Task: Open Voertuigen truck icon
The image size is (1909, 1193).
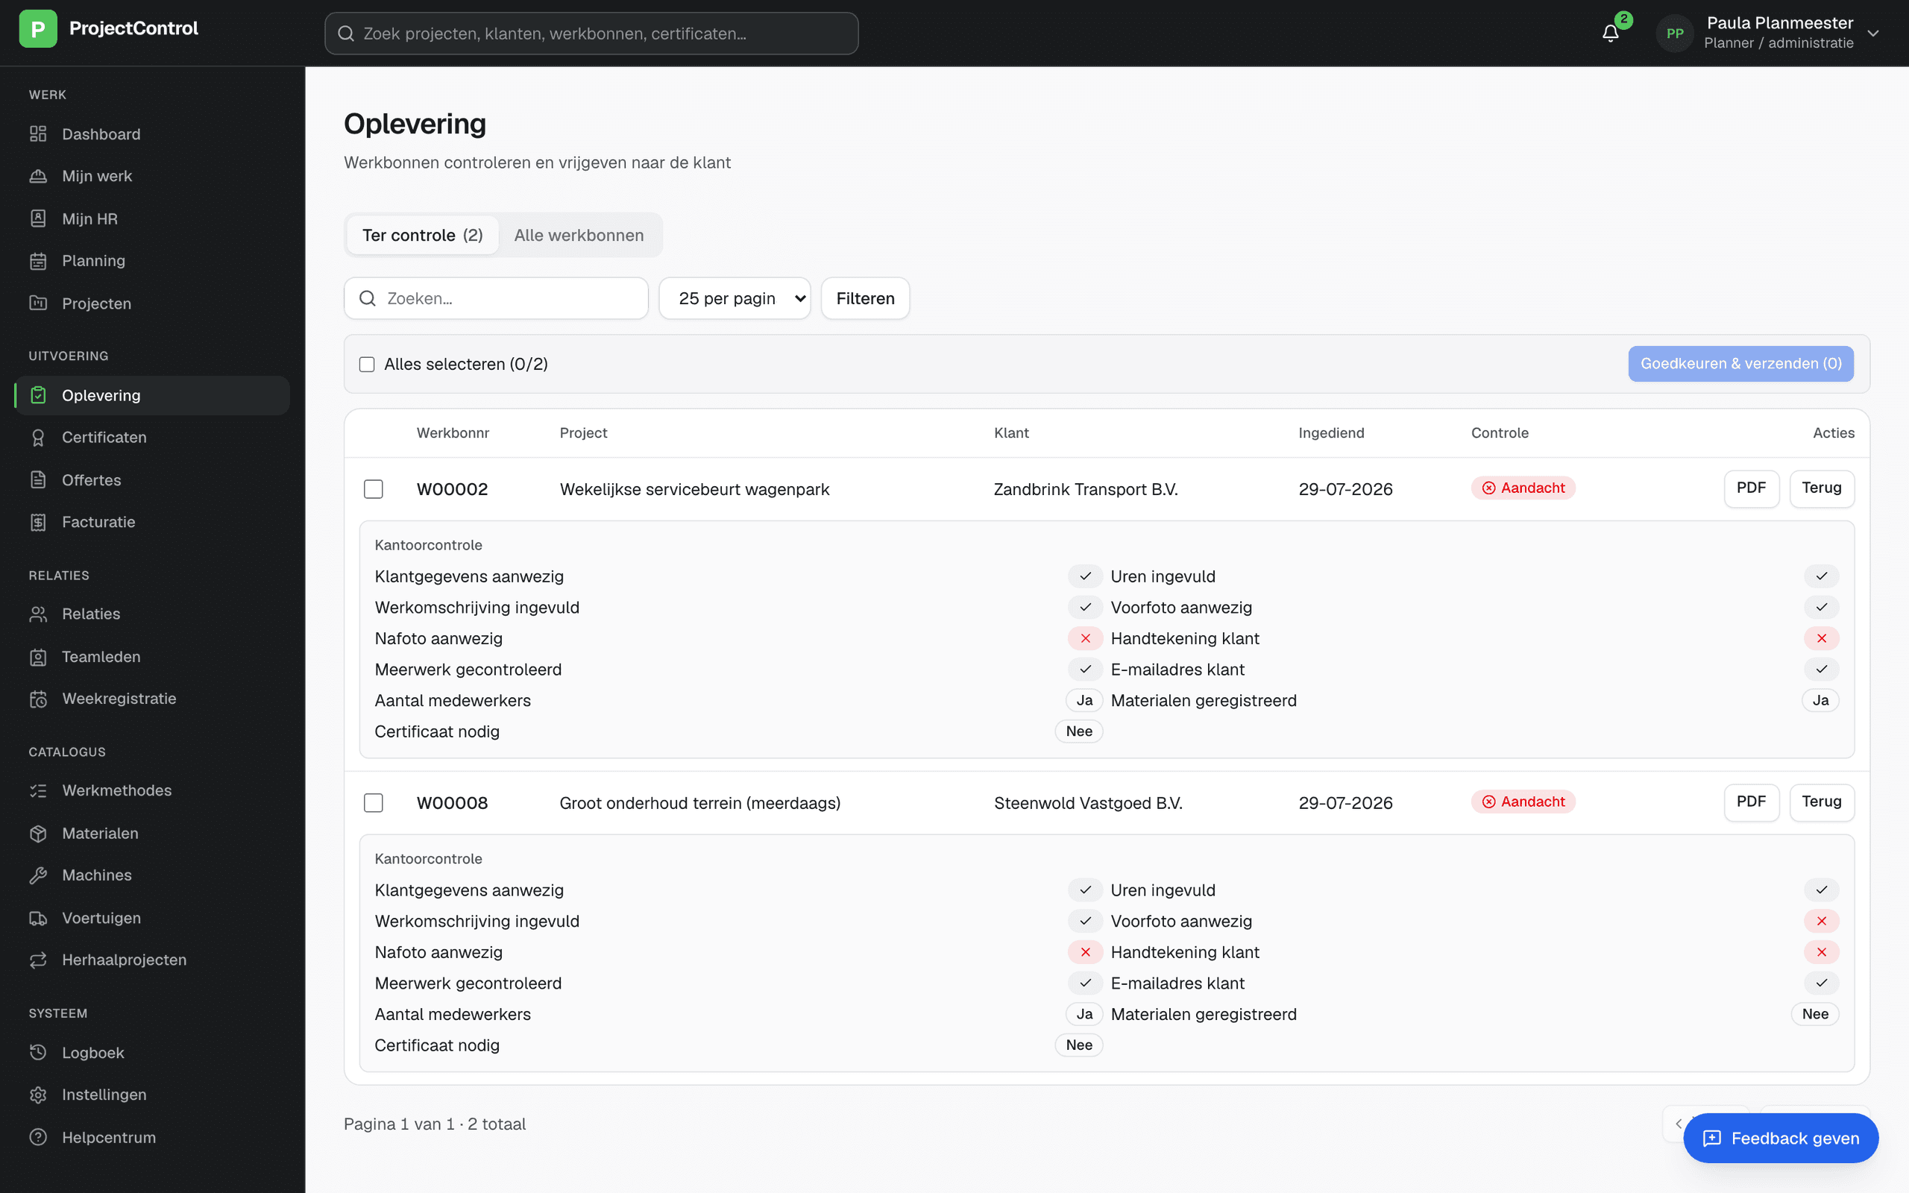Action: coord(38,919)
